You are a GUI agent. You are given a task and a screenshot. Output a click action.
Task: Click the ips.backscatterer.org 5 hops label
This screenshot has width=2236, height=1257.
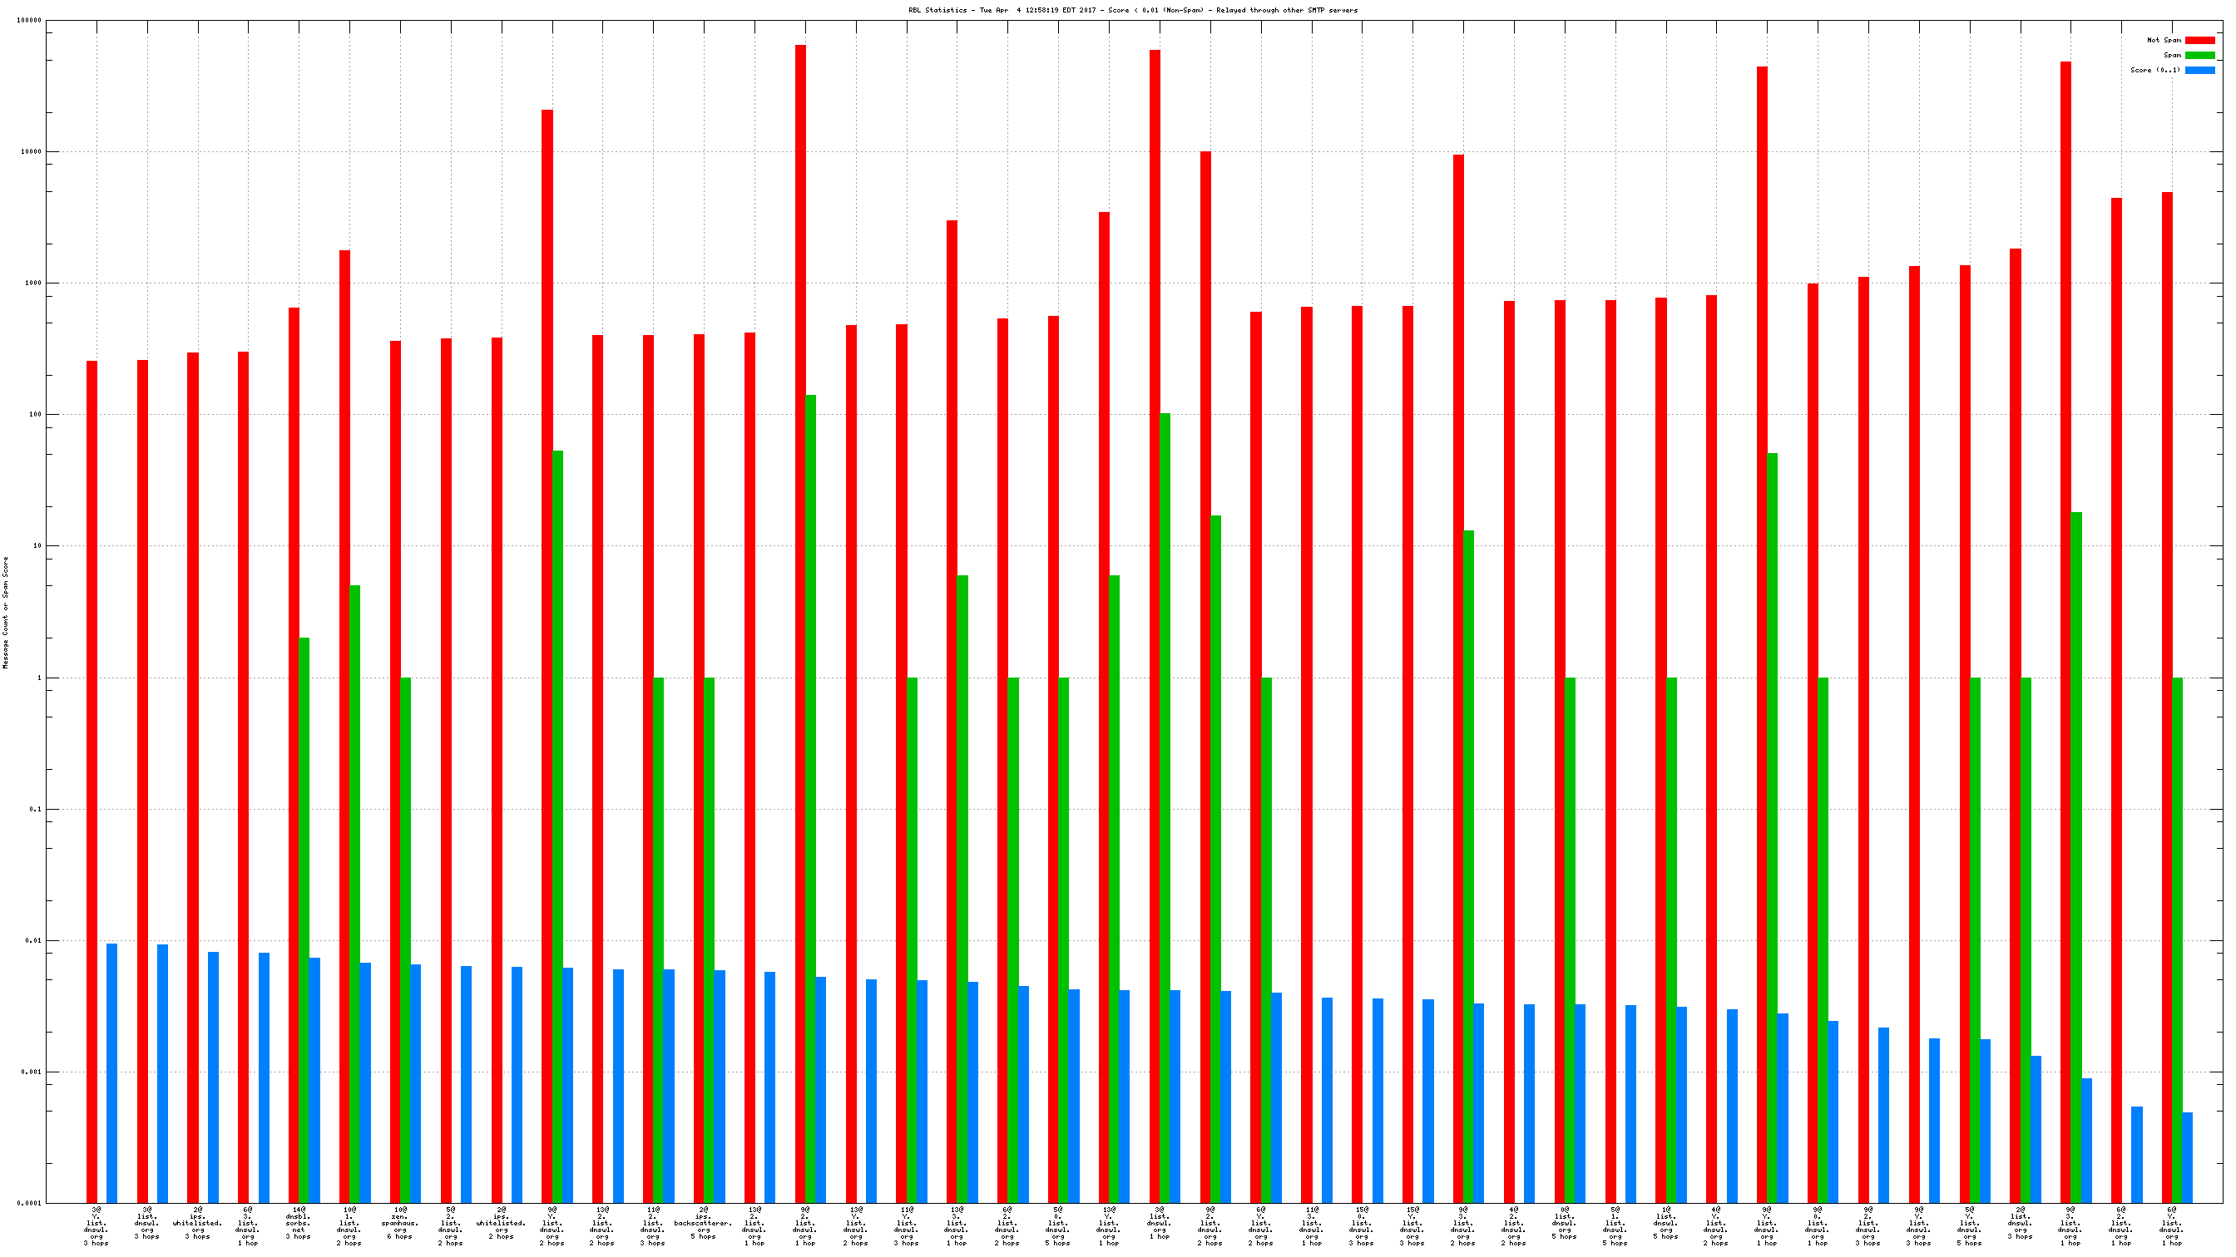point(703,1223)
